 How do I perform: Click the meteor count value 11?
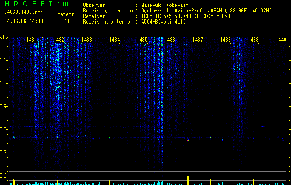pyautogui.click(x=67, y=21)
